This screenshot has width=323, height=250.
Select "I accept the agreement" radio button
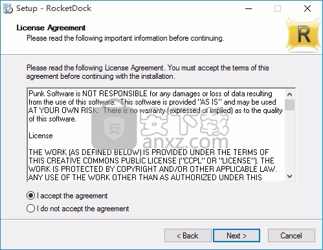(x=30, y=196)
